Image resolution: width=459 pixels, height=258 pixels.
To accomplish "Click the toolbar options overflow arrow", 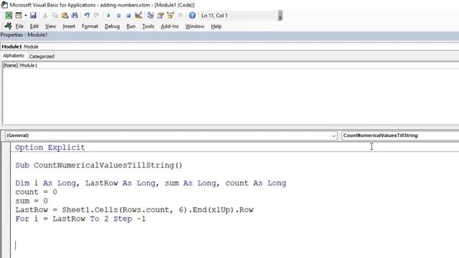I will (280, 16).
